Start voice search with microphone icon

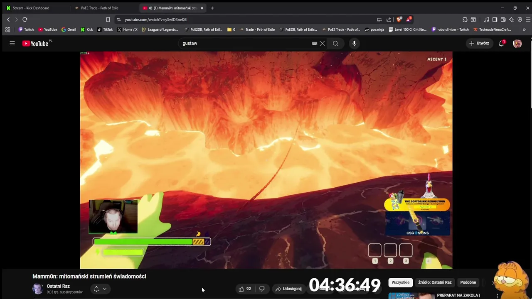354,43
